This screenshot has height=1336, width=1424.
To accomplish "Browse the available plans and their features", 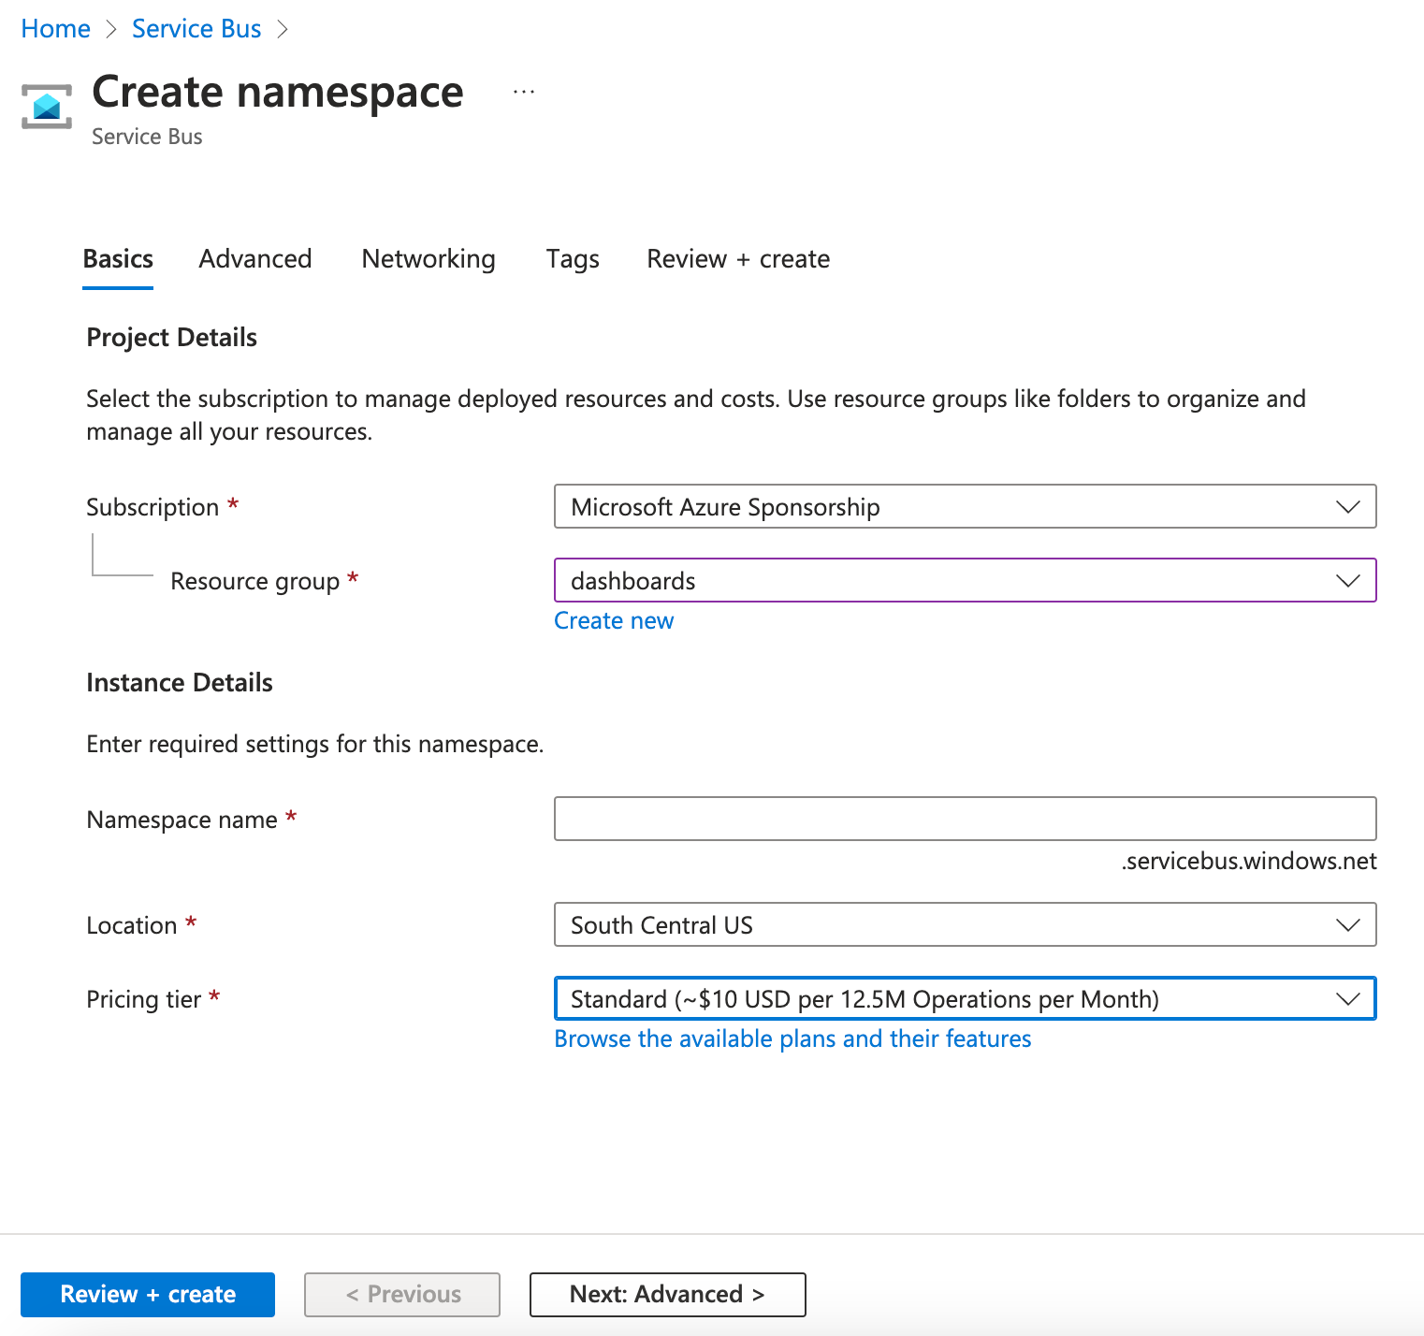I will pos(792,1038).
